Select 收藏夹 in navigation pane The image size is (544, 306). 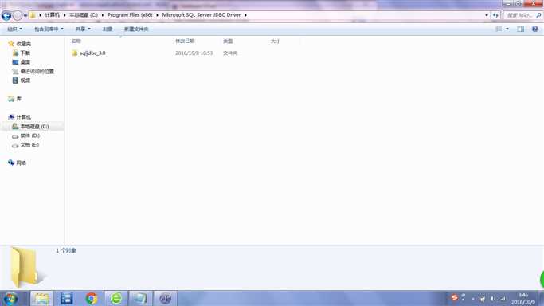click(x=24, y=44)
